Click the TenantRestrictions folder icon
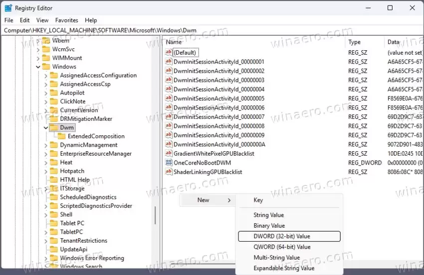Viewport: 424px width, 275px height. 54,241
